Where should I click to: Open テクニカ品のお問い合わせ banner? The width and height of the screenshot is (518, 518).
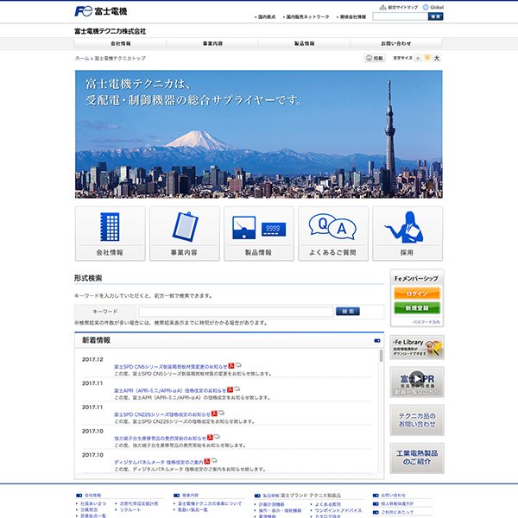(x=417, y=420)
